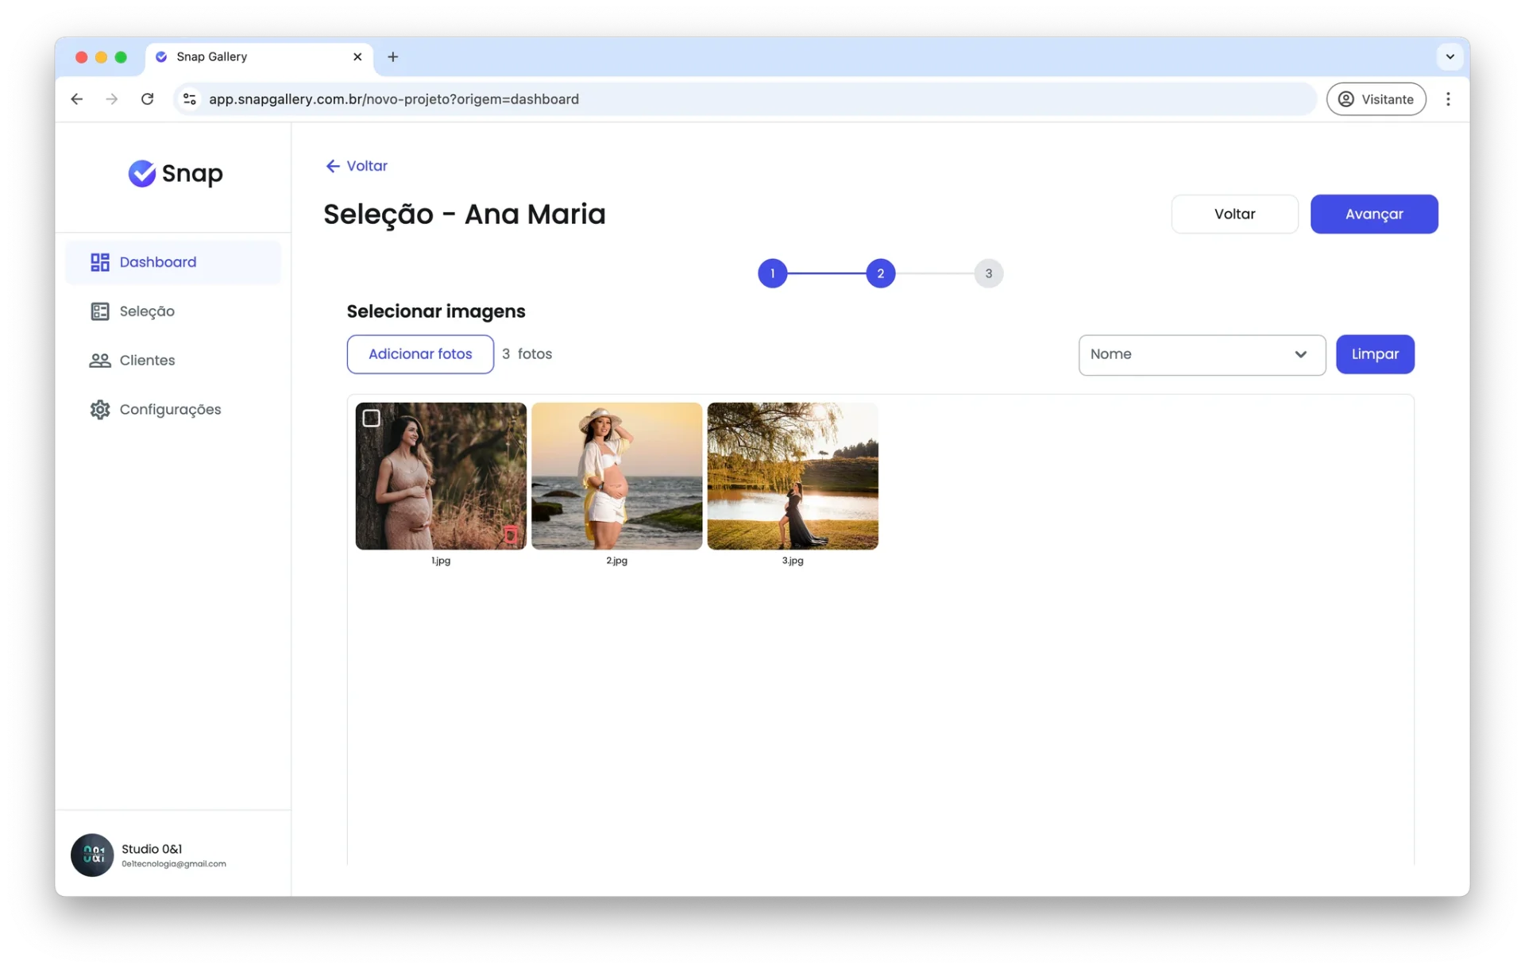
Task: Close the Snap Gallery tab
Action: (357, 57)
